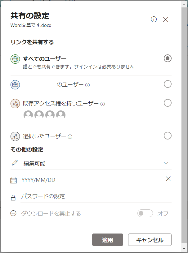Click the globe icon for すべてのユーザー
The height and width of the screenshot is (253, 188).
15,59
